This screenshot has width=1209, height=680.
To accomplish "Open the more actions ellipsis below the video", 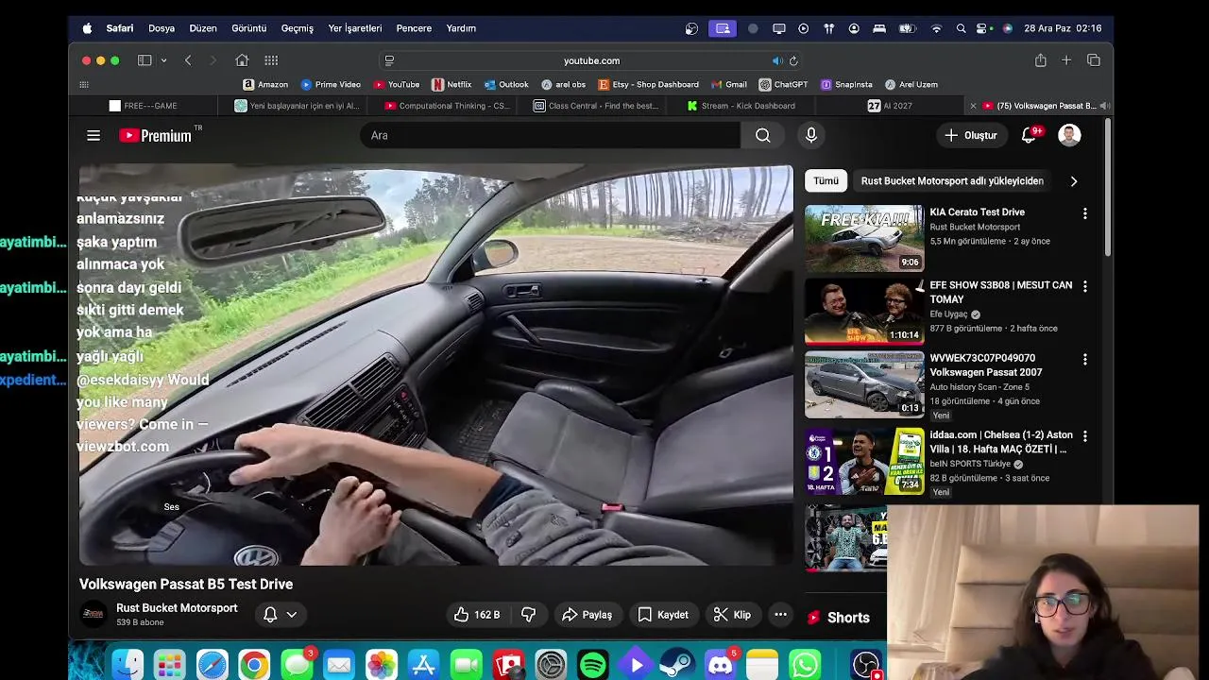I will [x=780, y=615].
